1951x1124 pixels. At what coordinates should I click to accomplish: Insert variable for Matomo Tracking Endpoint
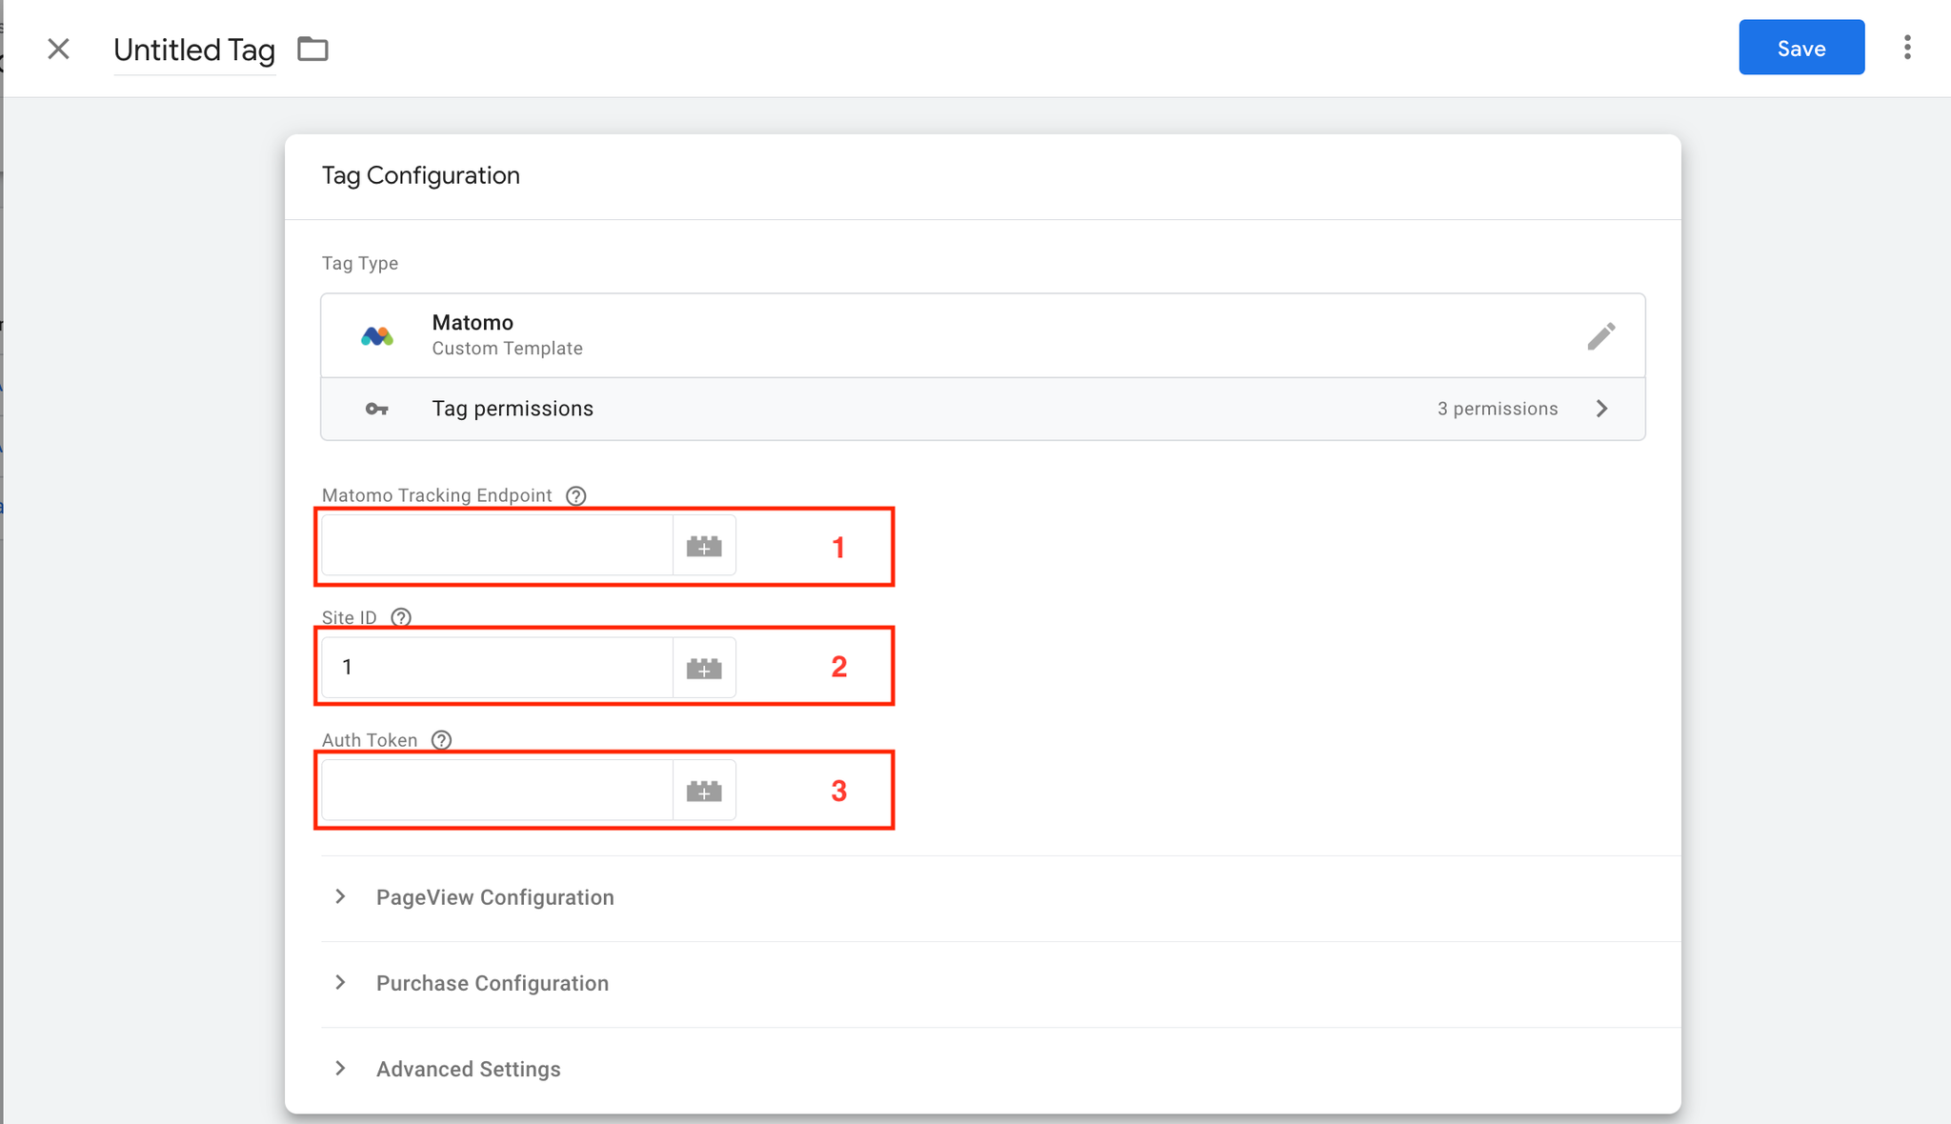point(704,546)
